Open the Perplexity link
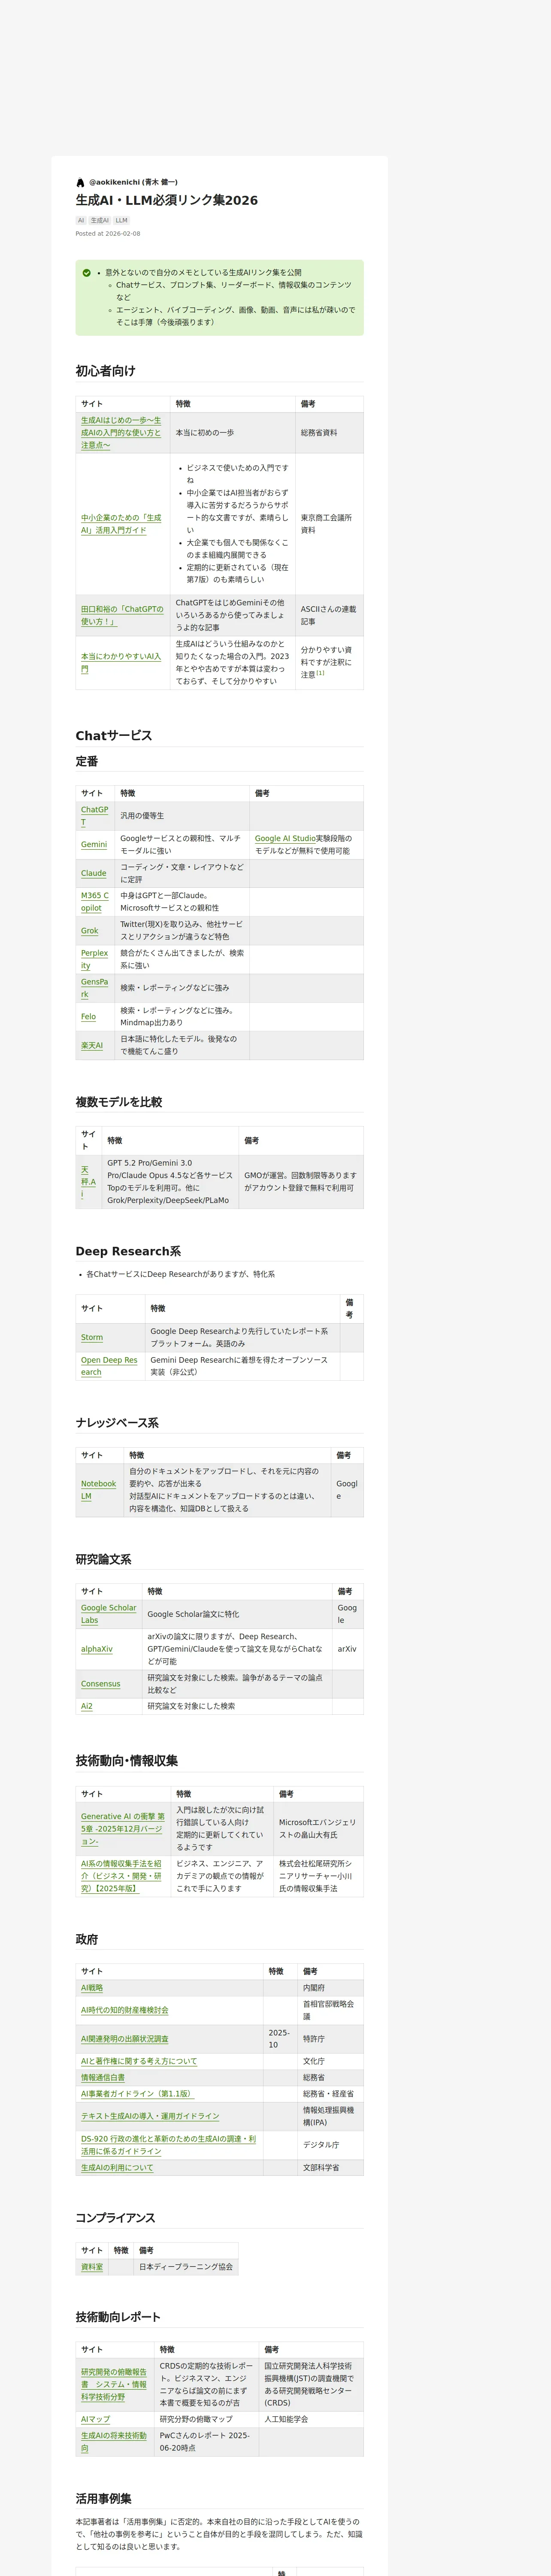Screen dimensions: 551x2576 [x=94, y=959]
